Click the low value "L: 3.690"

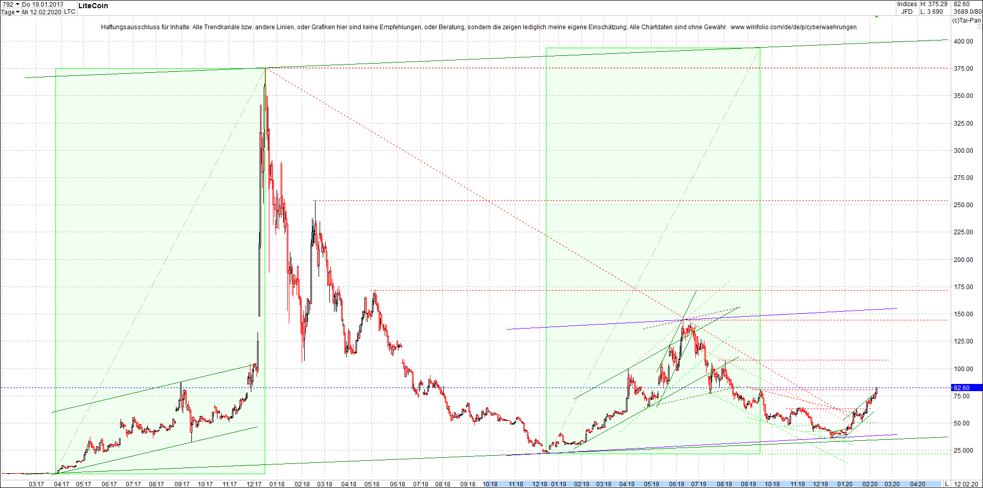(932, 11)
